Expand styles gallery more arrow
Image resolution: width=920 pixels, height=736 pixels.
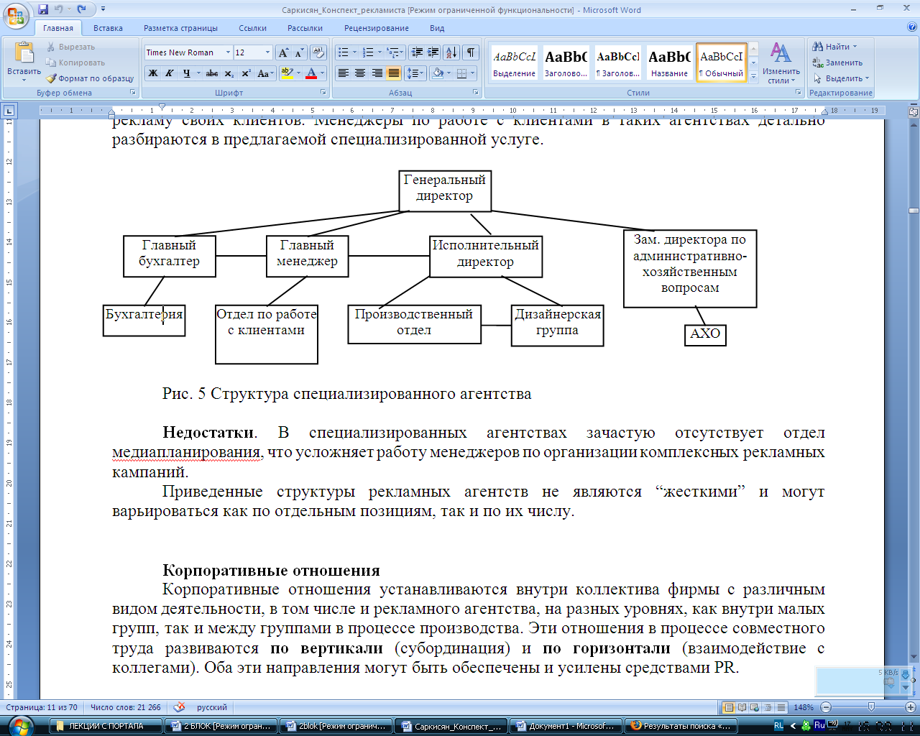point(753,78)
